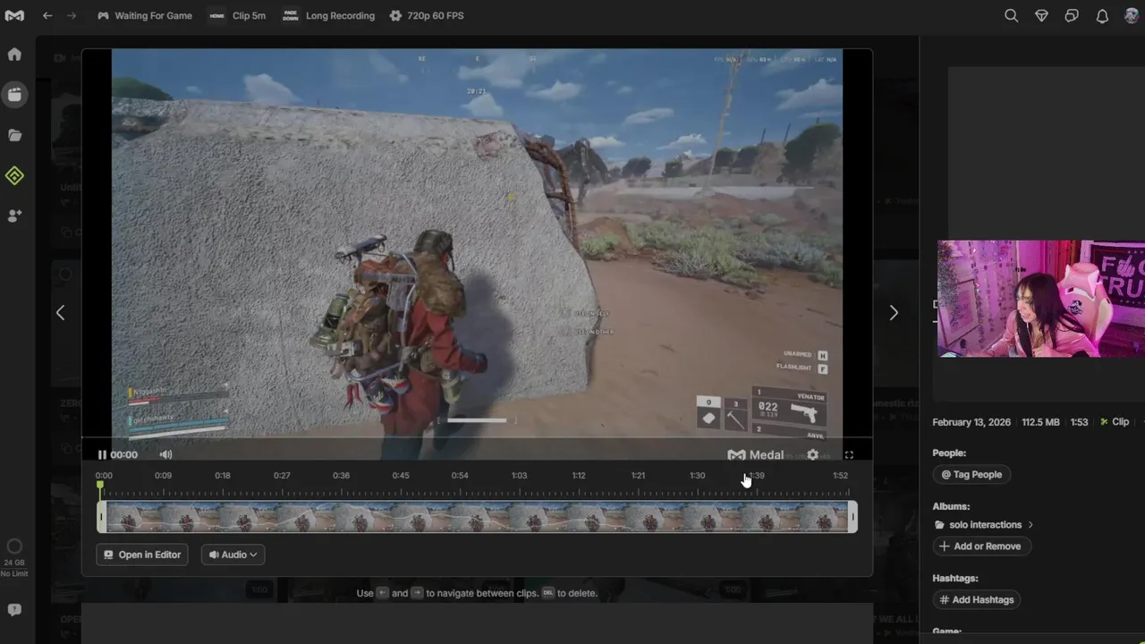The height and width of the screenshot is (644, 1145).
Task: Click the Medal watermark in the player
Action: [x=756, y=454]
